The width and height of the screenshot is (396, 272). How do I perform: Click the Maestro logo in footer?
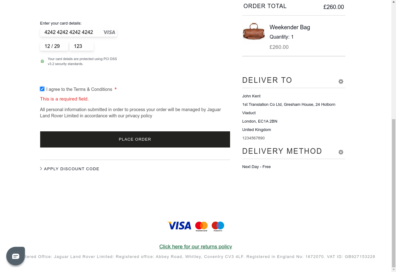click(x=218, y=226)
